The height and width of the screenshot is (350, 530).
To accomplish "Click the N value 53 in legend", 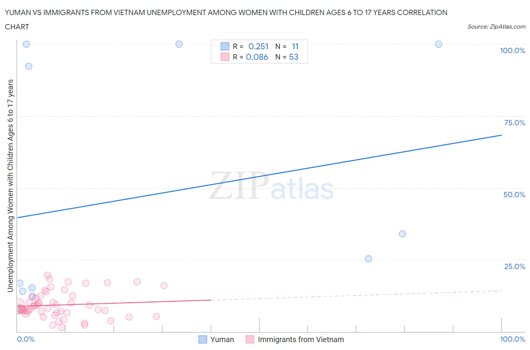I will pos(294,57).
